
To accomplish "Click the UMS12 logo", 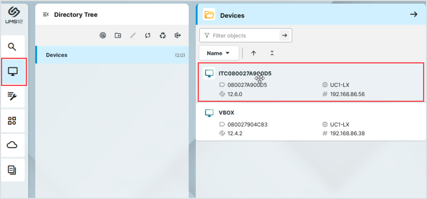I will [x=14, y=15].
